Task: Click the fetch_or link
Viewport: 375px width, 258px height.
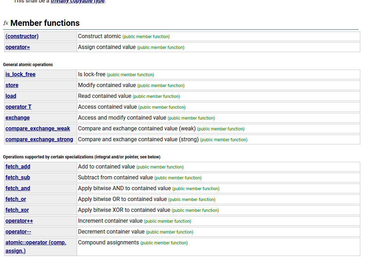Action: 16,199
